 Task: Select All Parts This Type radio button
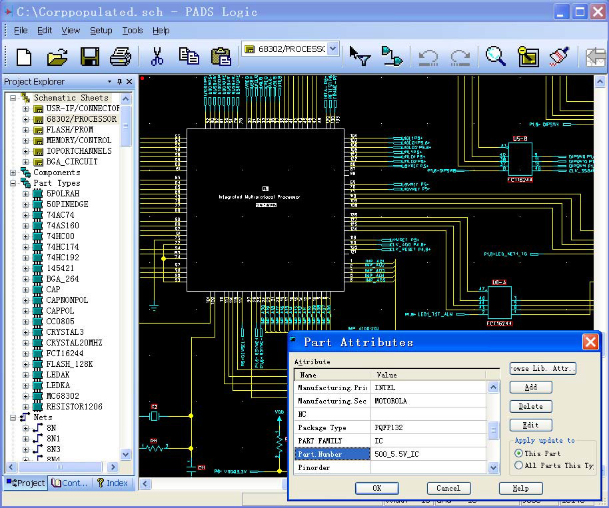[x=519, y=465]
